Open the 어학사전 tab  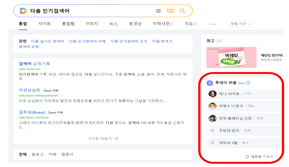point(163,24)
